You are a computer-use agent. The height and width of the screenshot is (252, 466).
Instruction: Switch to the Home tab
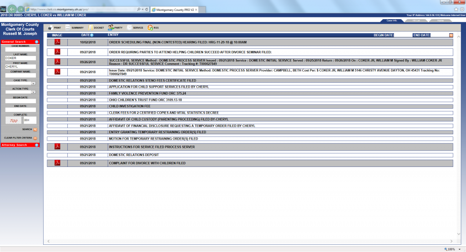tap(441, 20)
